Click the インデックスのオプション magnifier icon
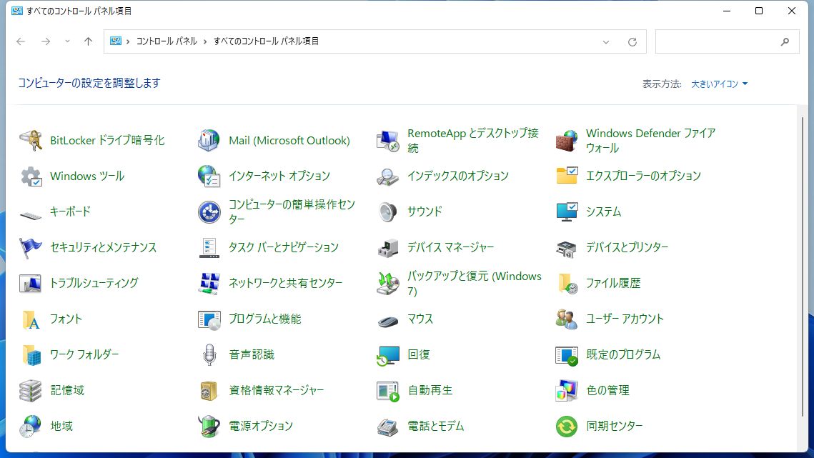Screen dimensions: 814x458 point(388,176)
